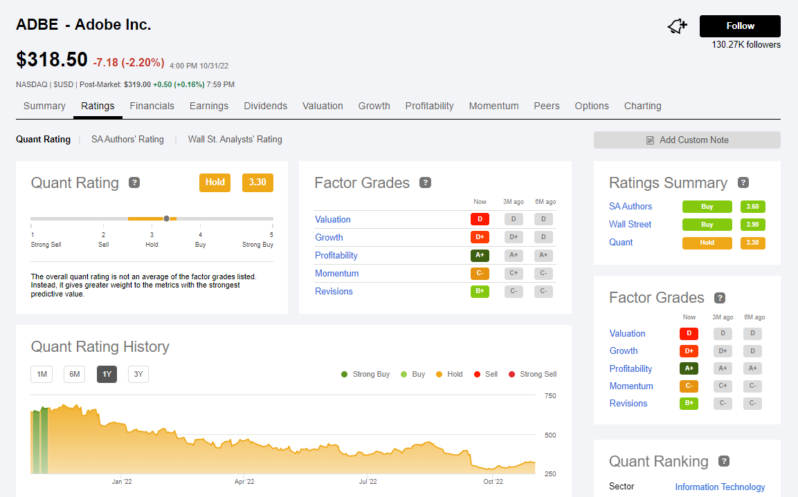Click the orange C- Momentum grade in center panel
This screenshot has width=798, height=497.
click(480, 273)
